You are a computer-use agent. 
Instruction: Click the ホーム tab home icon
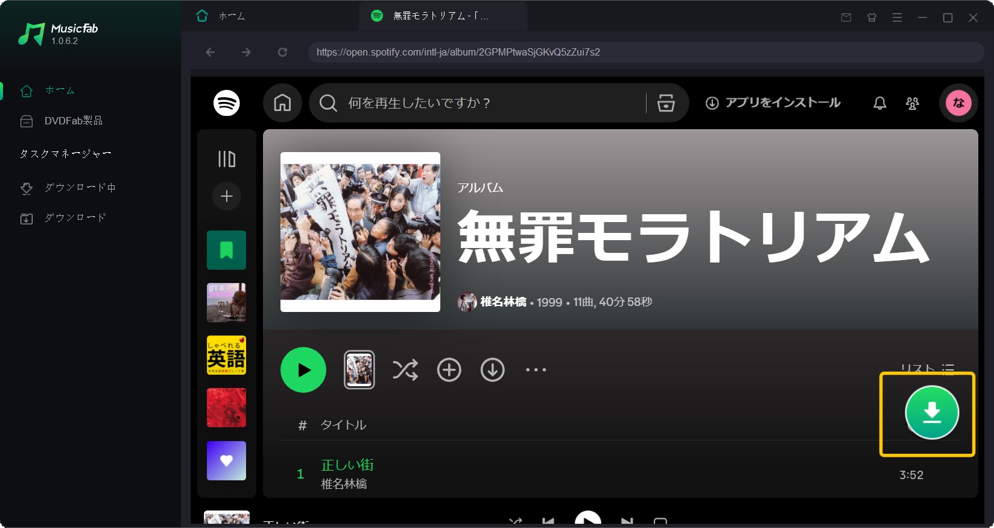click(202, 16)
